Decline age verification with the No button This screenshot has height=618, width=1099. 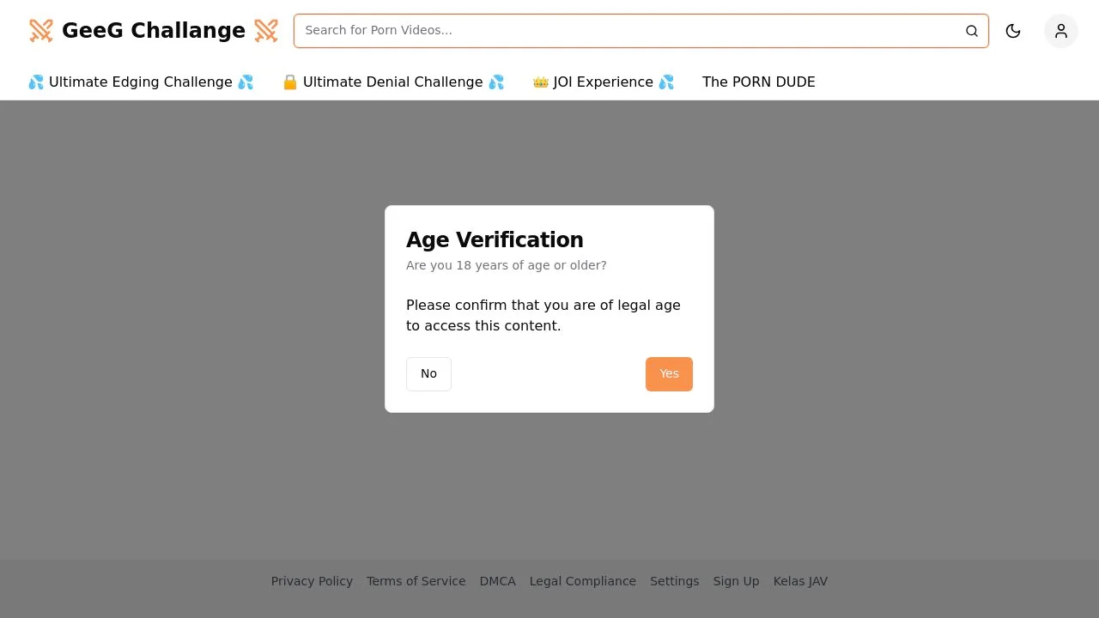coord(428,374)
